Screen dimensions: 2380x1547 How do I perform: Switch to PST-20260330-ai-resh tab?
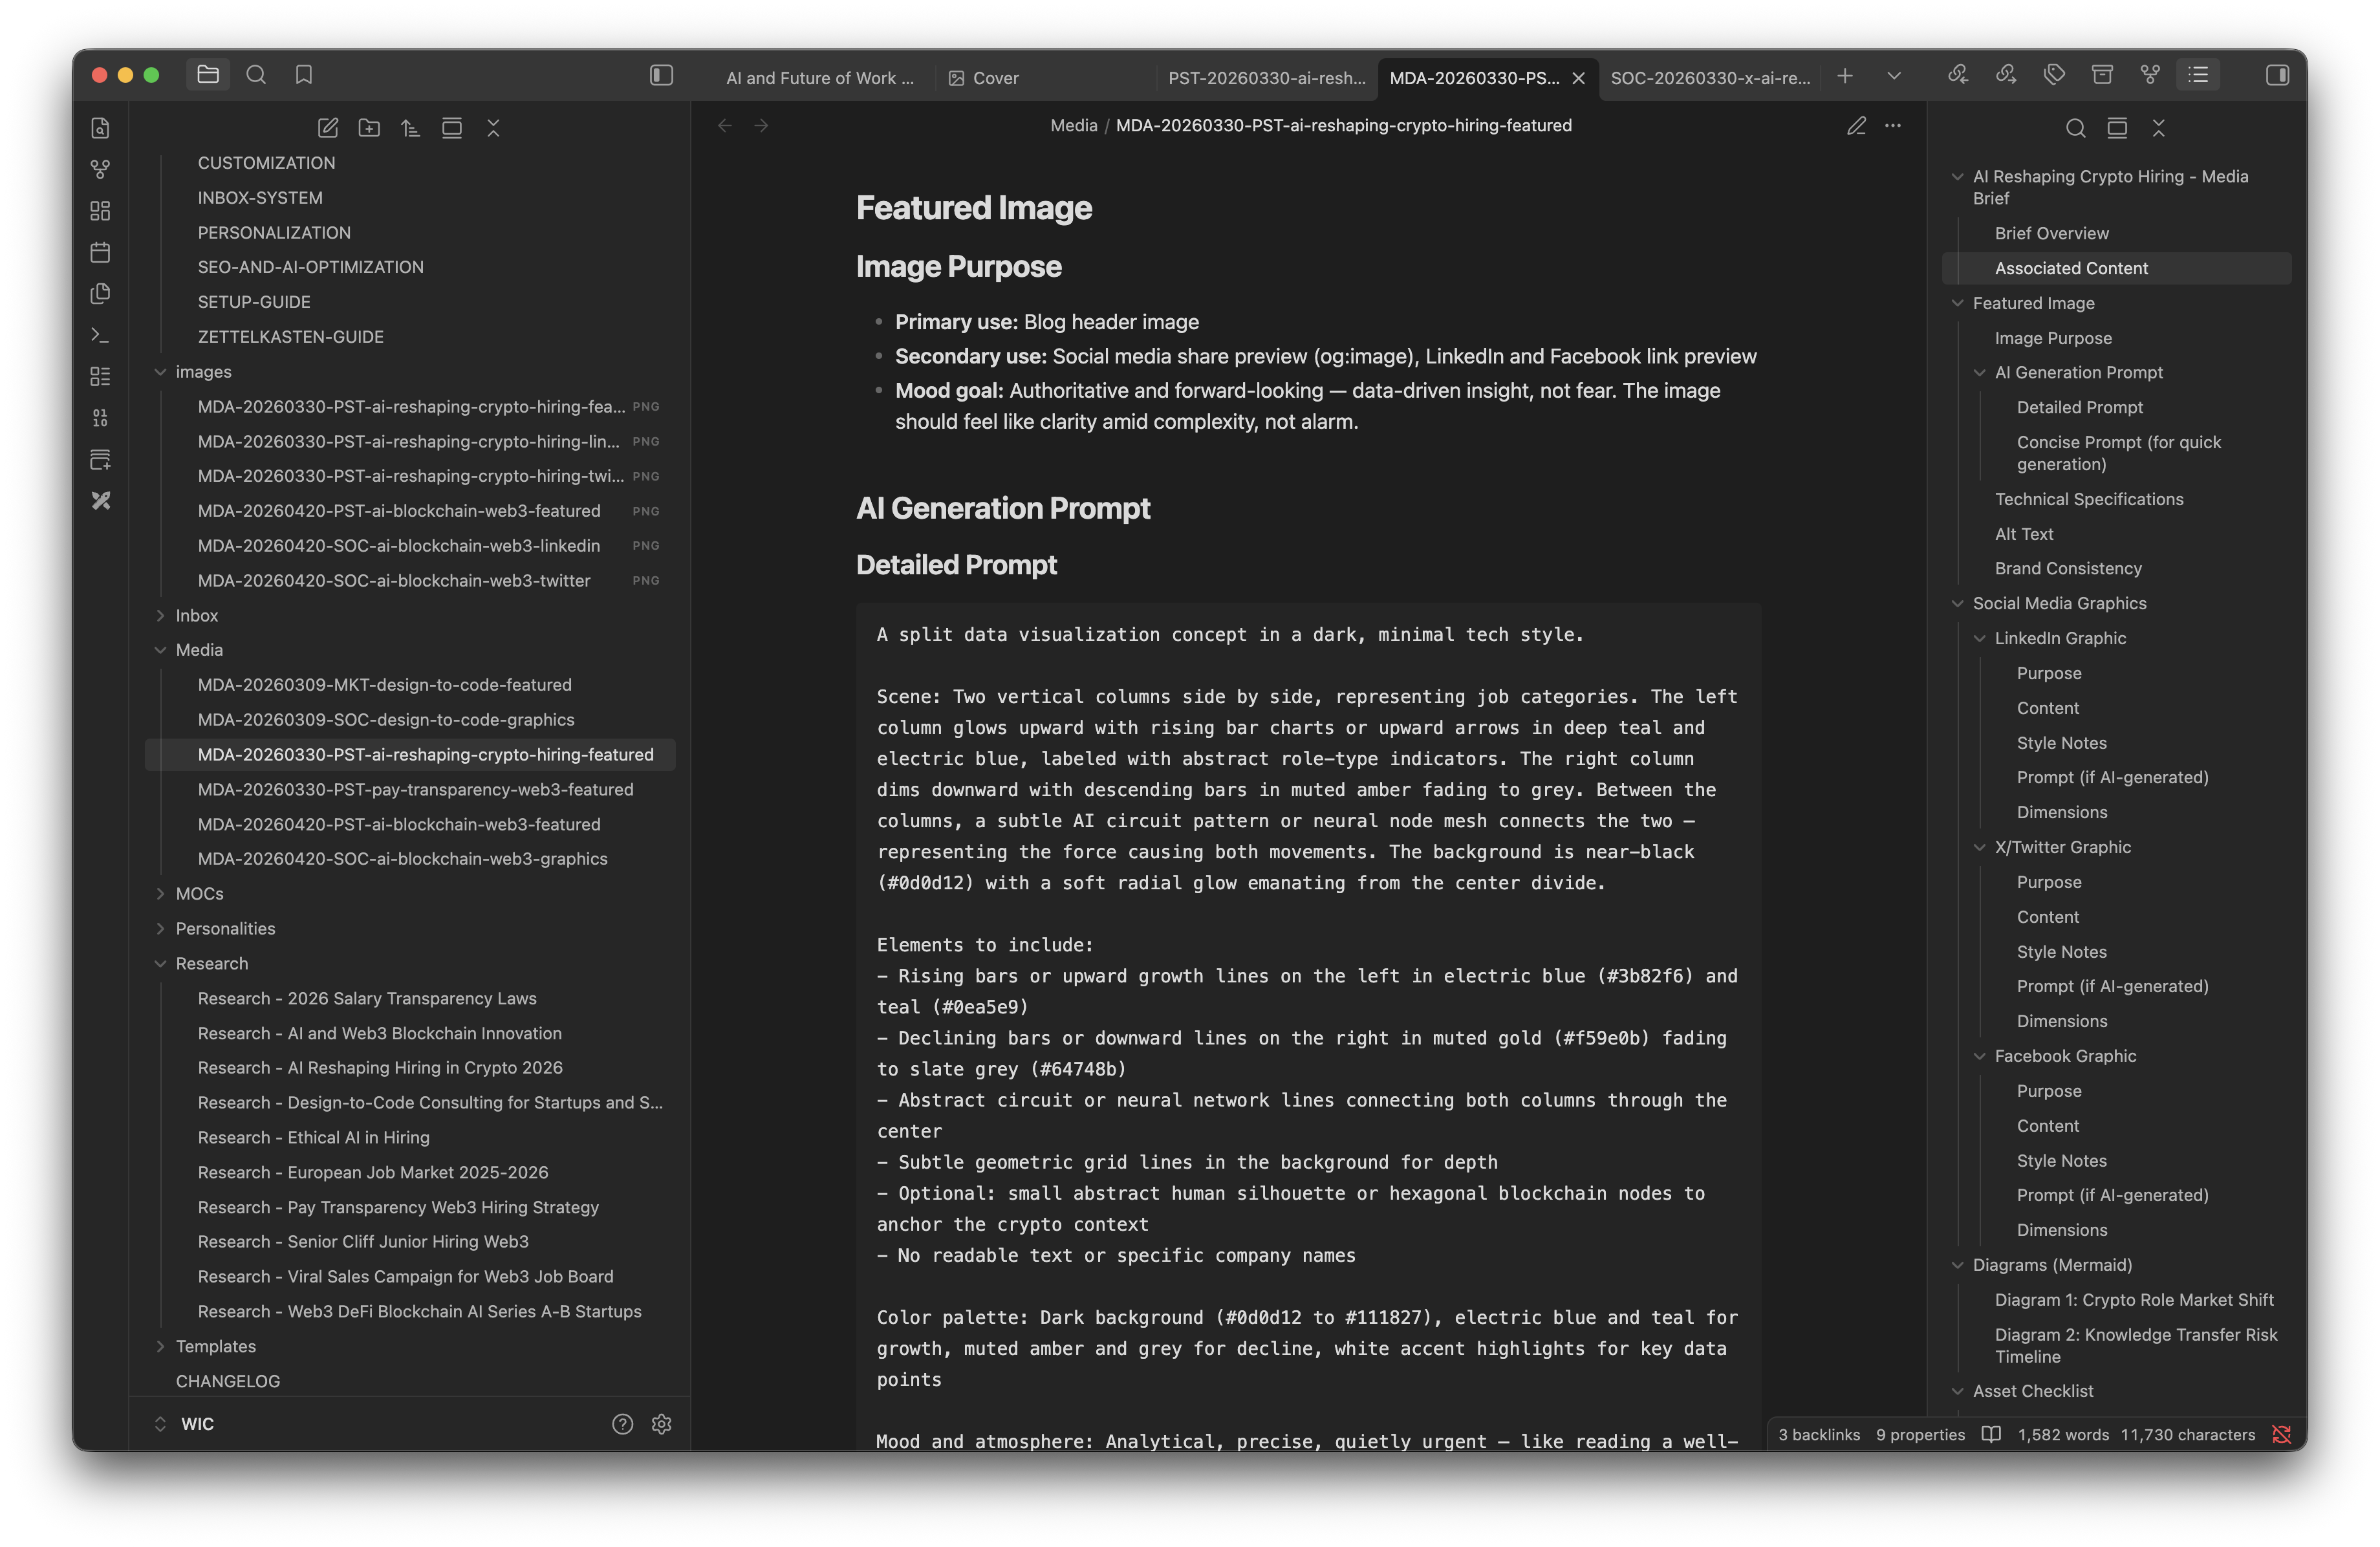point(1266,78)
